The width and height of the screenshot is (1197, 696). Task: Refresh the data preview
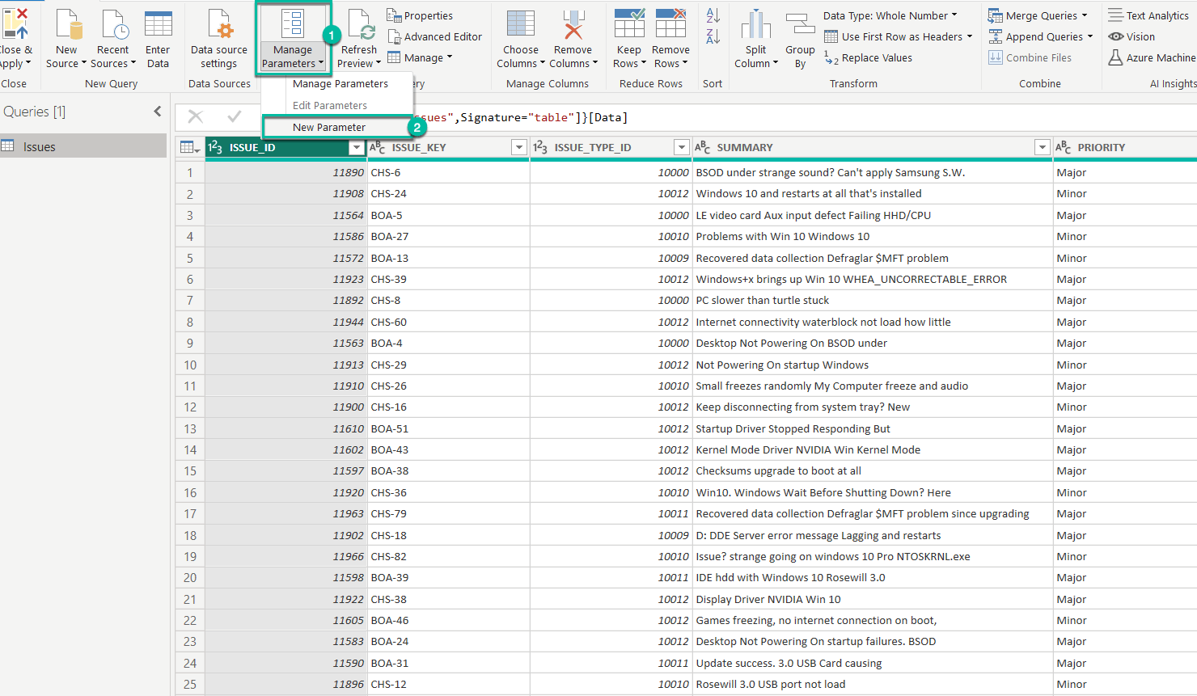[358, 38]
